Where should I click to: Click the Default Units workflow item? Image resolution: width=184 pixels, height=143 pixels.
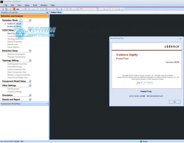(x=13, y=44)
